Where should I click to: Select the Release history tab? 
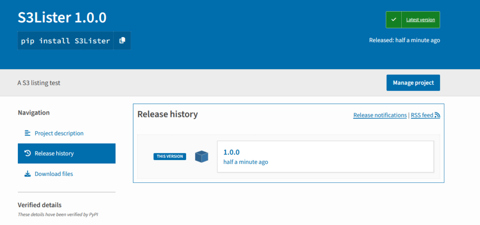pyautogui.click(x=67, y=153)
